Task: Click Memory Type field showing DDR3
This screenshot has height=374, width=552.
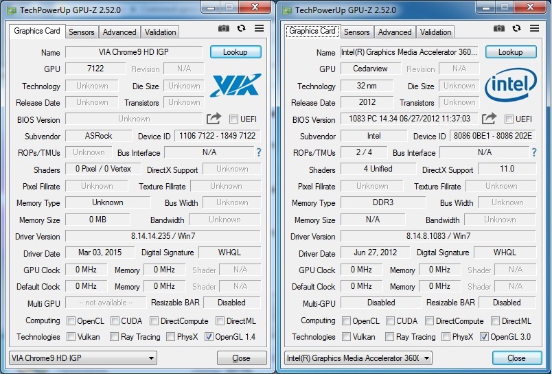Action: tap(383, 202)
